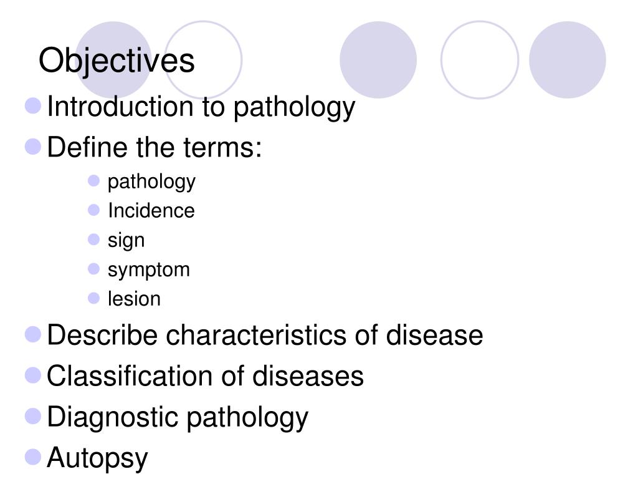Select the Classification of diseases line
638x479 pixels.
click(x=205, y=376)
